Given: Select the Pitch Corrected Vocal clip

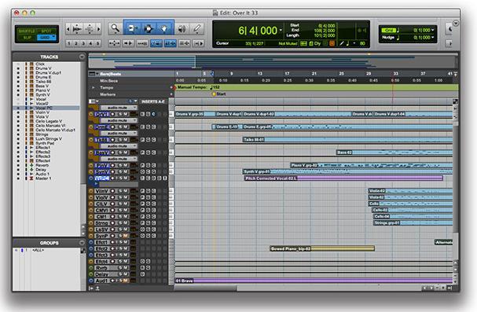Looking at the screenshot, I should (343, 178).
